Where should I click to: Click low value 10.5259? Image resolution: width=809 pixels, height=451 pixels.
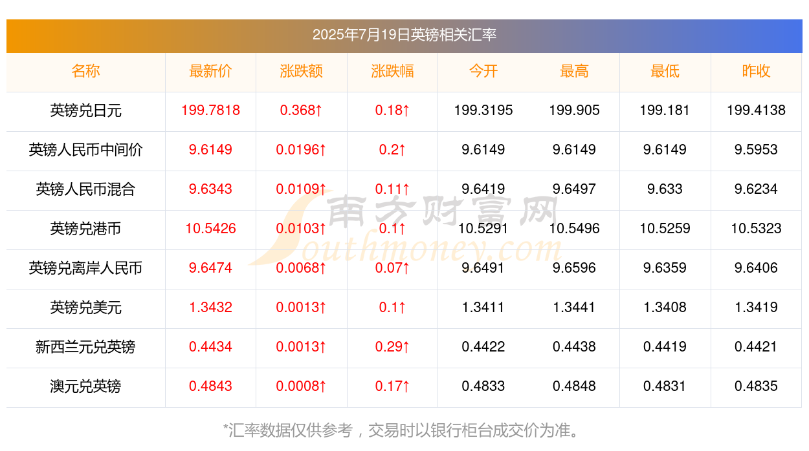[x=665, y=229]
